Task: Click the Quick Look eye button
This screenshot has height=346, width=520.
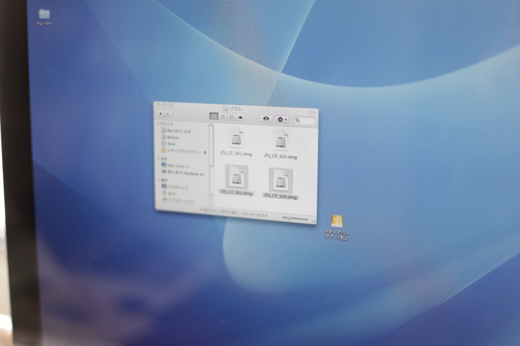Action: pos(266,119)
